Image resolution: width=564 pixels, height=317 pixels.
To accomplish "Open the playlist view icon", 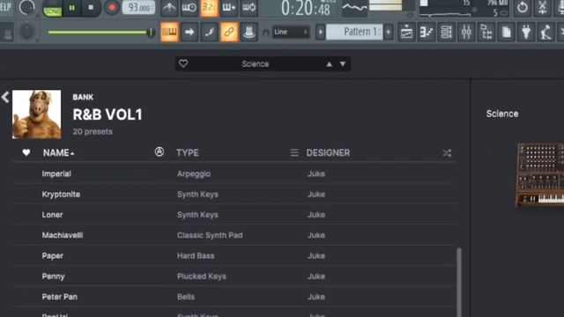I will pyautogui.click(x=406, y=32).
